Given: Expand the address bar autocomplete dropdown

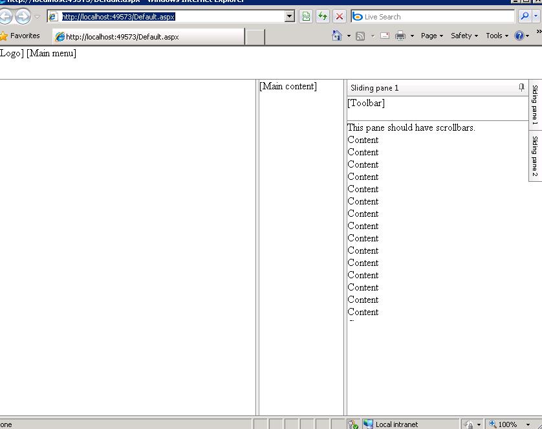Looking at the screenshot, I should pos(290,16).
